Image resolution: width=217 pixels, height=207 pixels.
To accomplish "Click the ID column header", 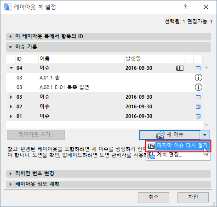I will (x=27, y=59).
